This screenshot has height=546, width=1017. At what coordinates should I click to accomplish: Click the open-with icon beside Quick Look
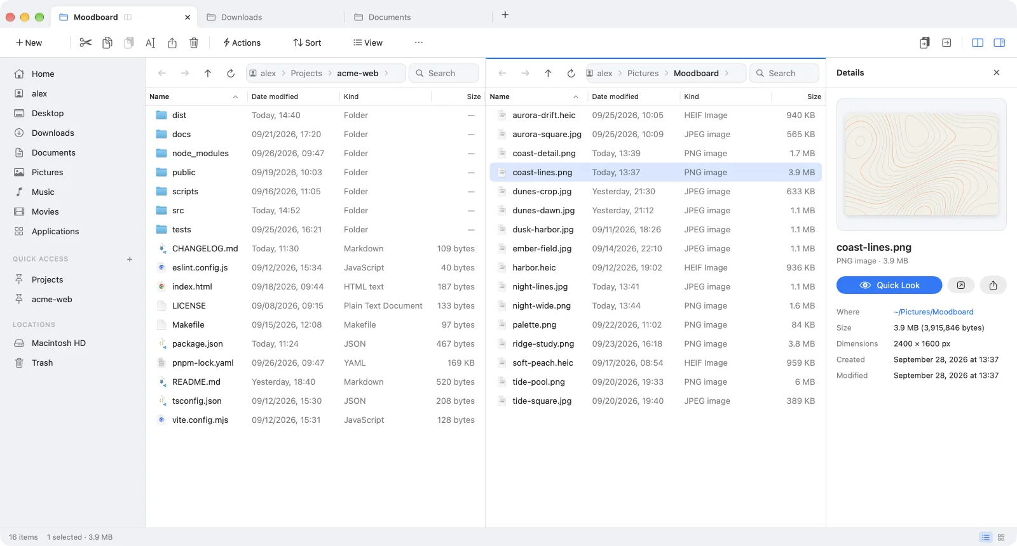[x=961, y=285]
